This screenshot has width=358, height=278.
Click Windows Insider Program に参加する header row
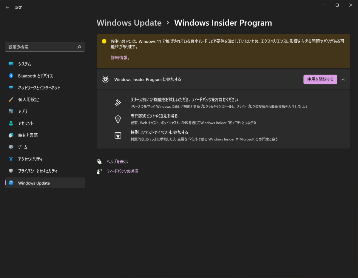pyautogui.click(x=223, y=79)
